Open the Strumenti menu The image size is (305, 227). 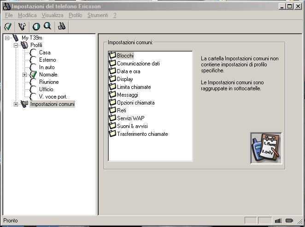click(98, 15)
